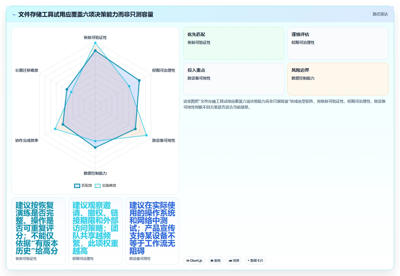Click the 表格 chip at the bottom
400x276 pixels.
pyautogui.click(x=215, y=260)
